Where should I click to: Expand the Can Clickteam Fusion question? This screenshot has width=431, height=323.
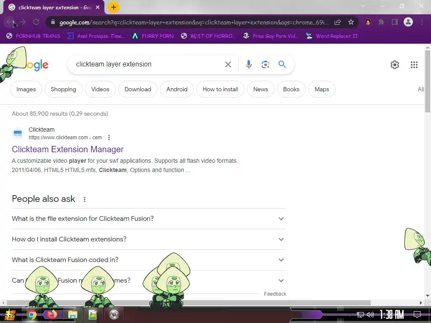point(149,281)
